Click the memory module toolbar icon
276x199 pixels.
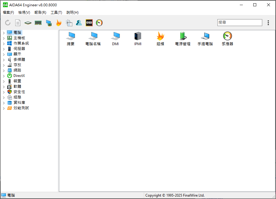pyautogui.click(x=38, y=23)
